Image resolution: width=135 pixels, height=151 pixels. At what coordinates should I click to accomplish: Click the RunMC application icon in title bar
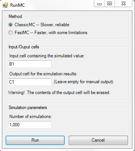point(5,5)
